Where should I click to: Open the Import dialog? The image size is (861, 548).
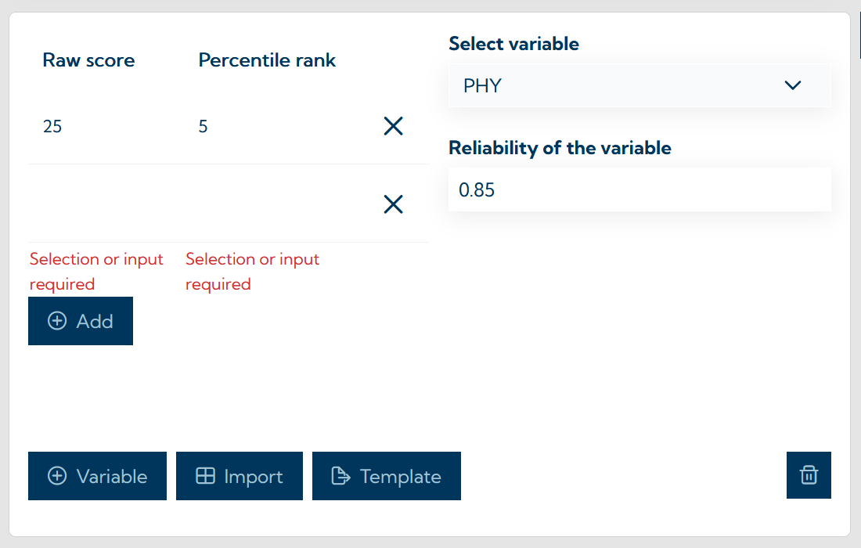tap(239, 476)
